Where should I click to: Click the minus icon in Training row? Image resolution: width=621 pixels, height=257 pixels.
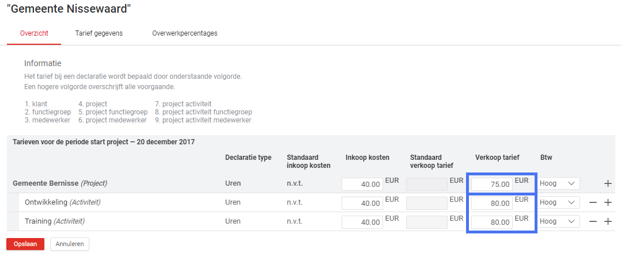tap(593, 221)
